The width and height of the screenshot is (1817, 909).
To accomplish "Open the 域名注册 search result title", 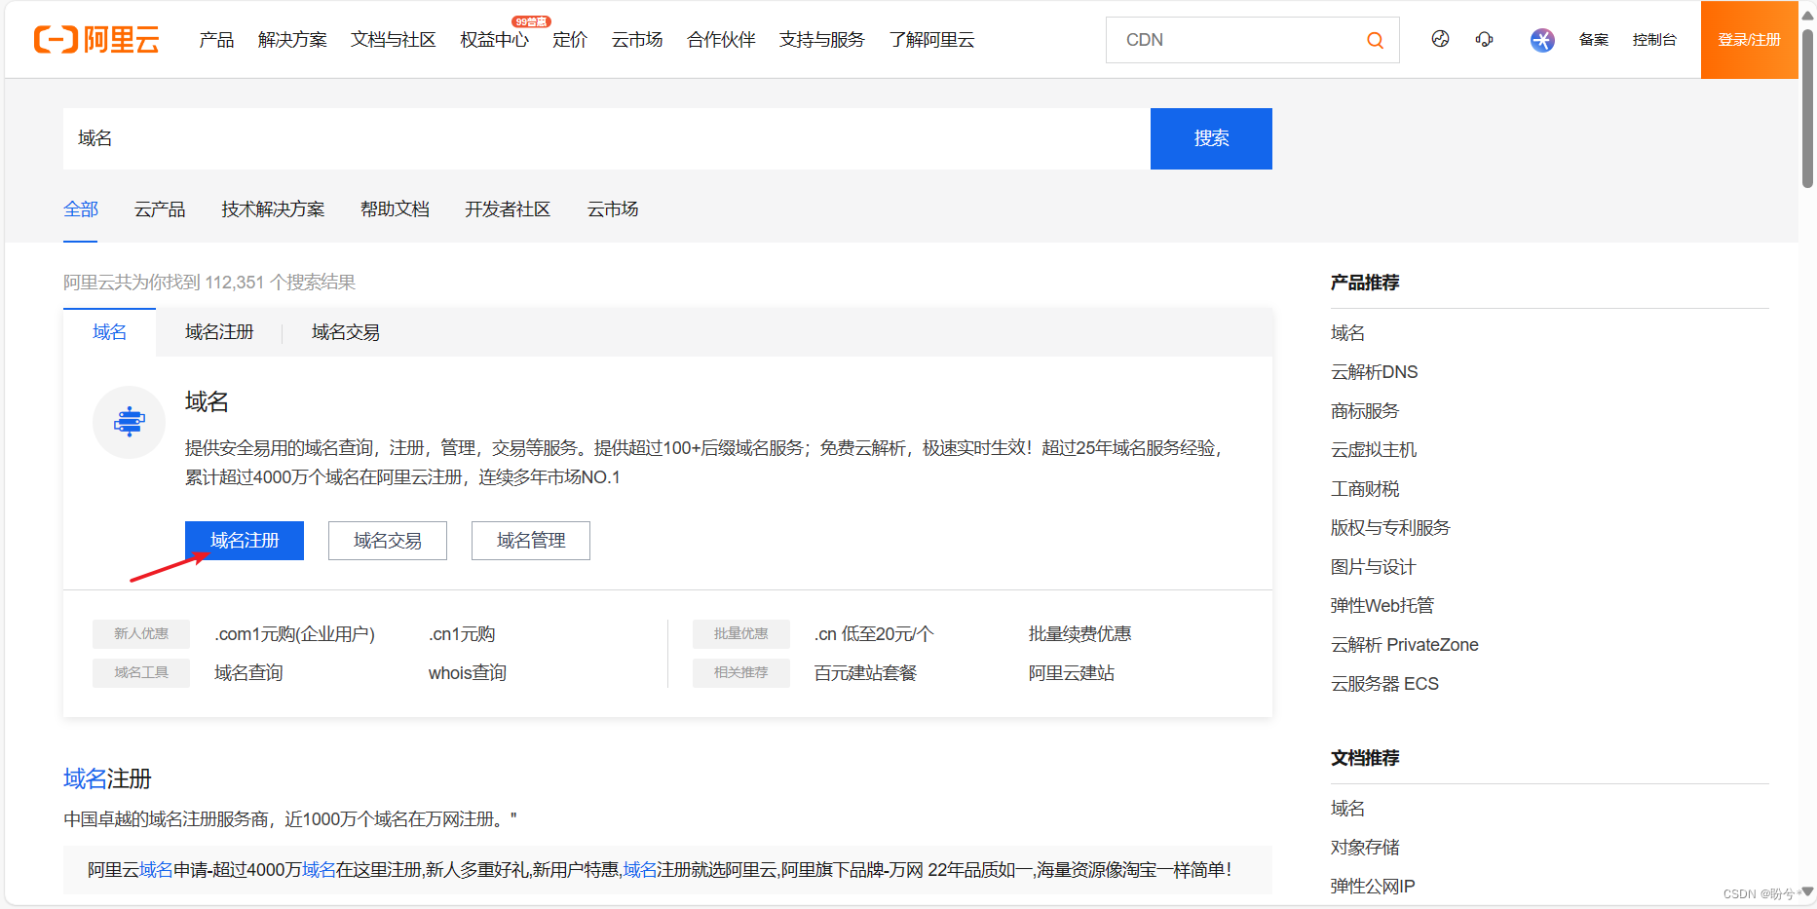I will pos(107,778).
